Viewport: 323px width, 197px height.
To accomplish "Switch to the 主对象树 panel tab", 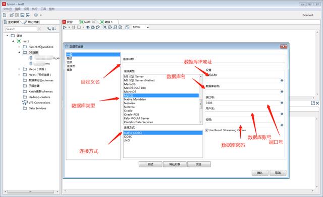I will click(12, 22).
